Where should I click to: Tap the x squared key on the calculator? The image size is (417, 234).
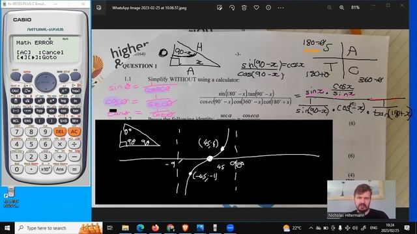[39, 101]
